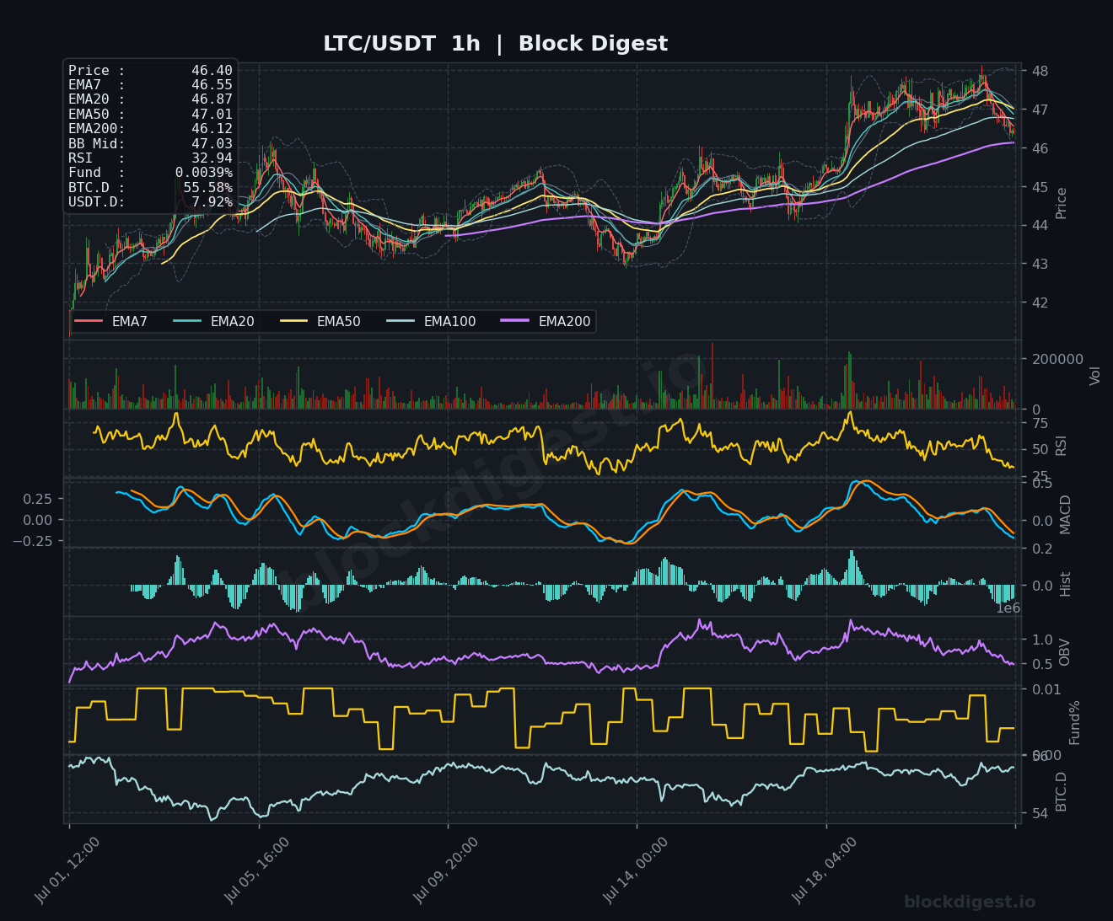Click the RSI axis label

point(1062,445)
